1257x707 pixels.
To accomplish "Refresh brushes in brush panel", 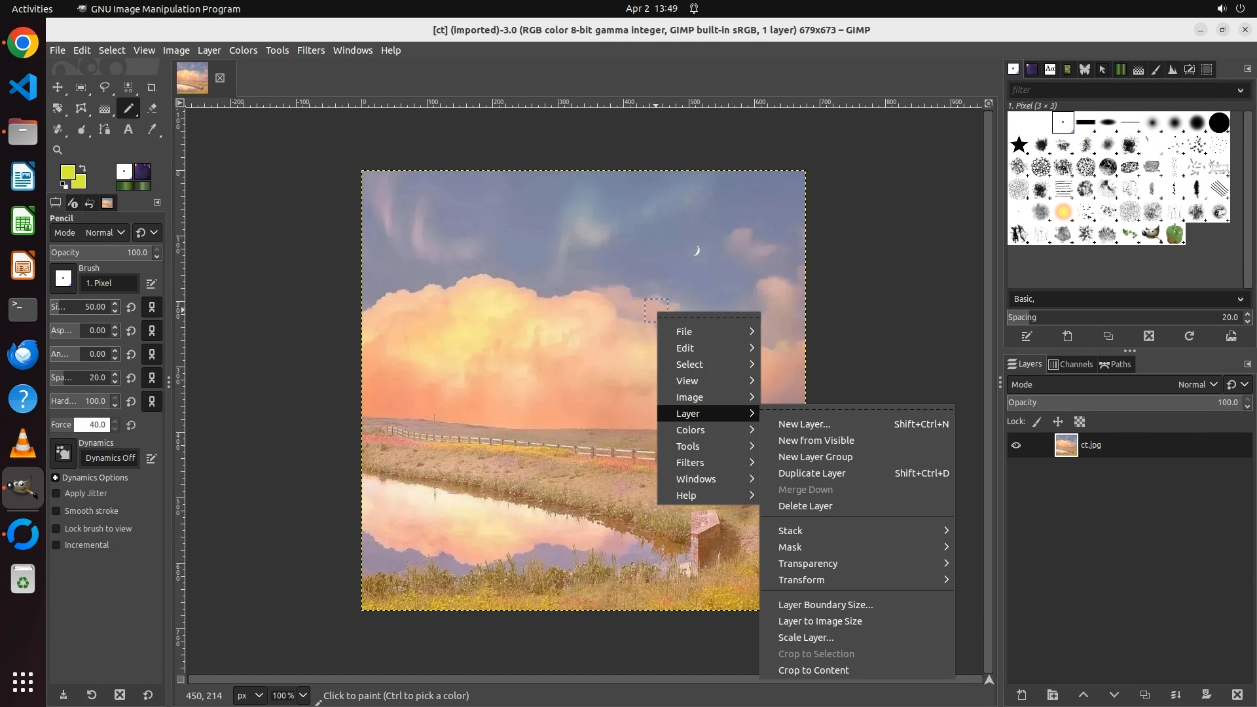I will coord(1190,336).
